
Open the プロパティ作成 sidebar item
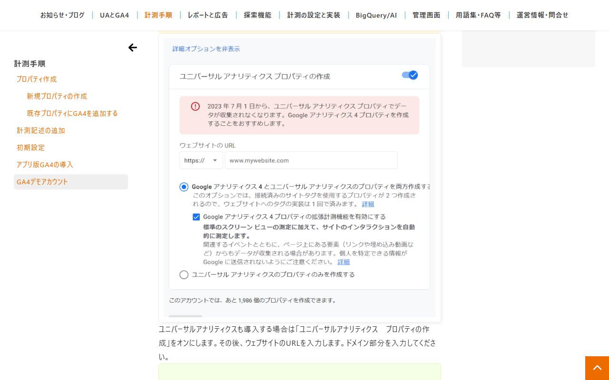tap(37, 79)
